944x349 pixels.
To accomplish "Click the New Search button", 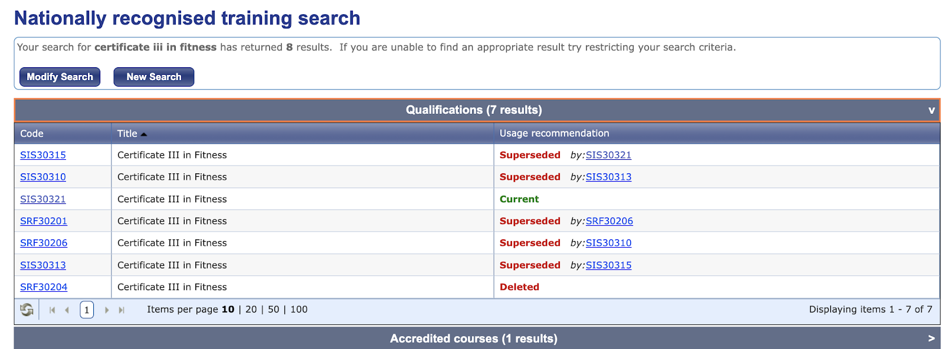I will tap(153, 77).
